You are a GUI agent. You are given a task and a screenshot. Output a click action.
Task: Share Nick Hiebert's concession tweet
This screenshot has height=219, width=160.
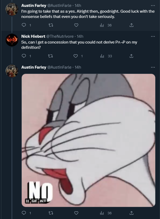tap(131, 56)
